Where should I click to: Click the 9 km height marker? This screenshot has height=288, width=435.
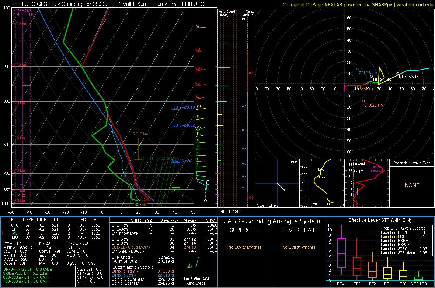pos(21,103)
